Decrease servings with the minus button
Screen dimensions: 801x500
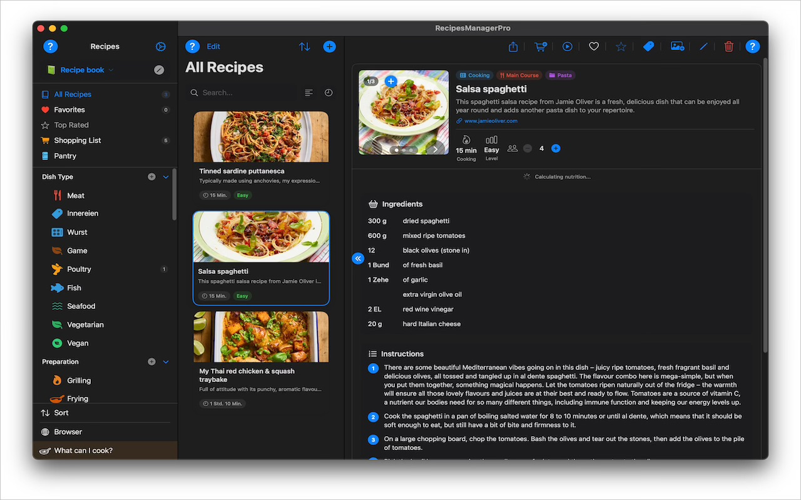tap(528, 148)
